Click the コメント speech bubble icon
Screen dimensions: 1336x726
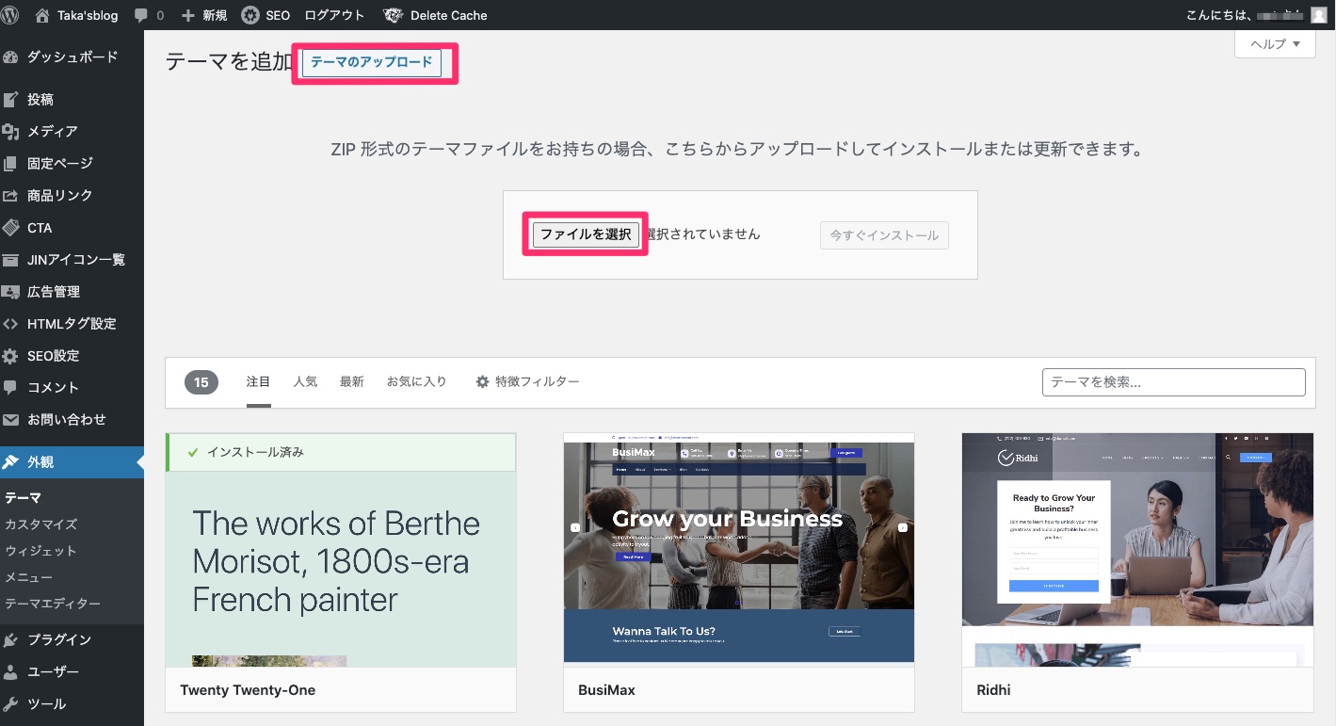[x=11, y=387]
